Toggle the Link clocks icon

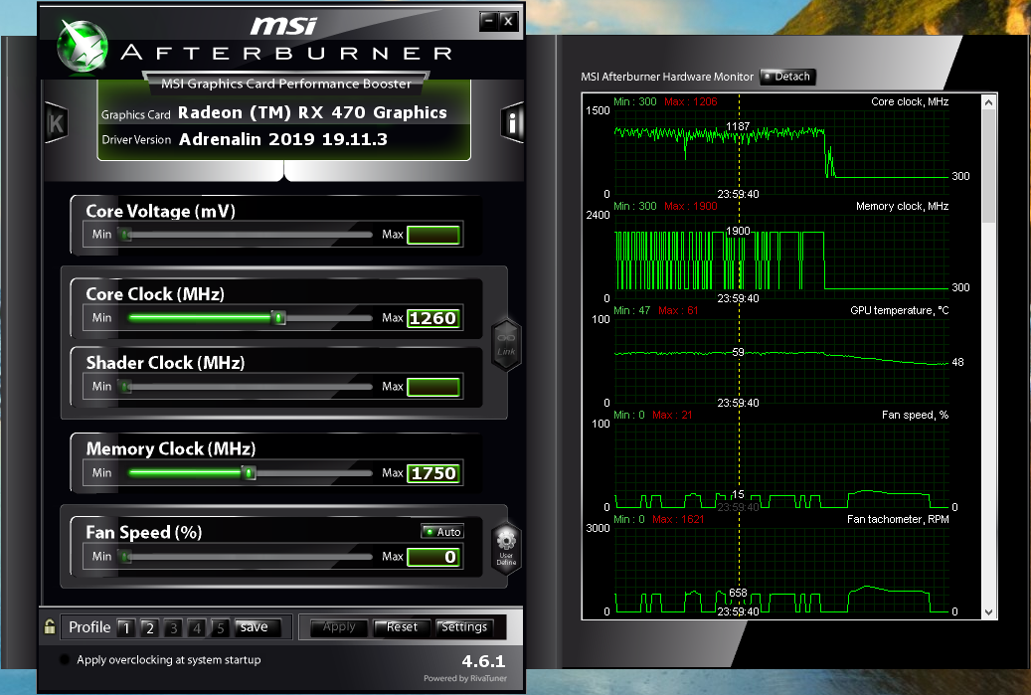[x=506, y=345]
